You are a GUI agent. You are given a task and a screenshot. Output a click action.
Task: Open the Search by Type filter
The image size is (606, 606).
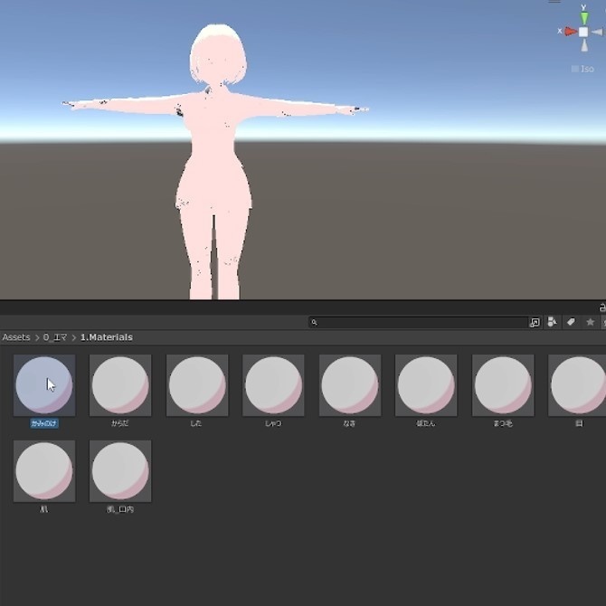(553, 322)
